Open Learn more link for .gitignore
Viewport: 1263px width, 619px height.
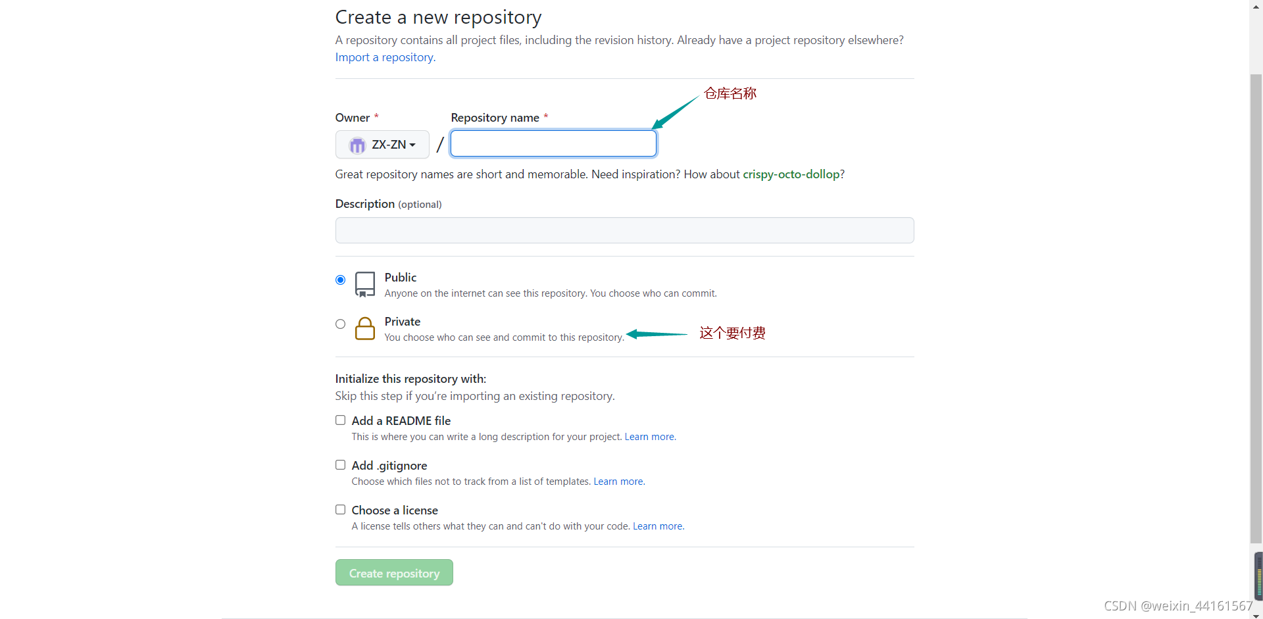pyautogui.click(x=619, y=482)
